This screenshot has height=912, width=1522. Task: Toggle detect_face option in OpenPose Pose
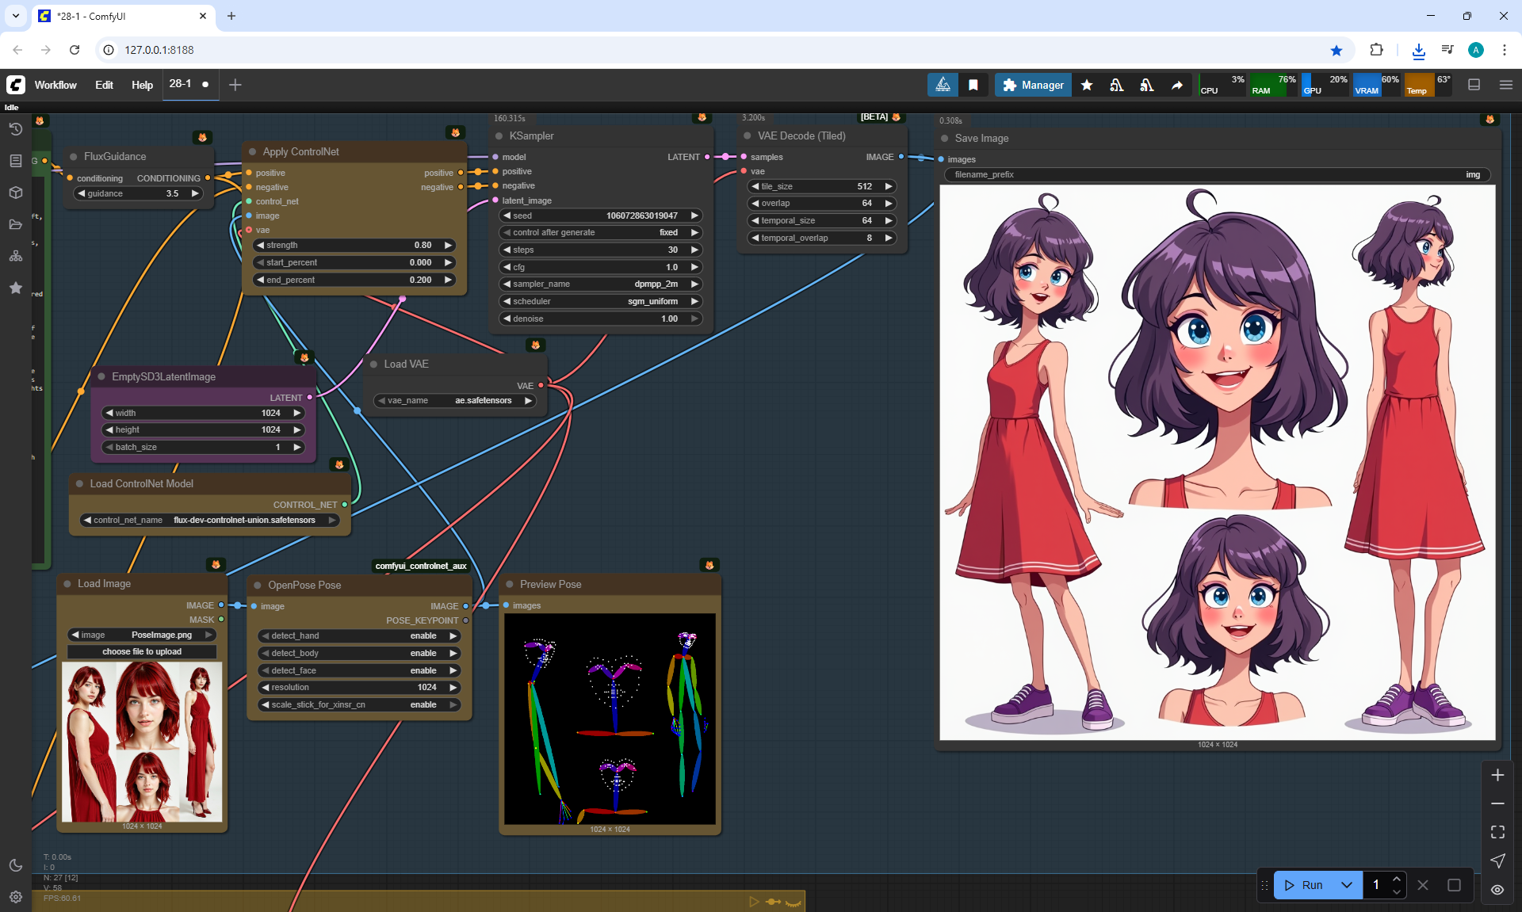(359, 670)
